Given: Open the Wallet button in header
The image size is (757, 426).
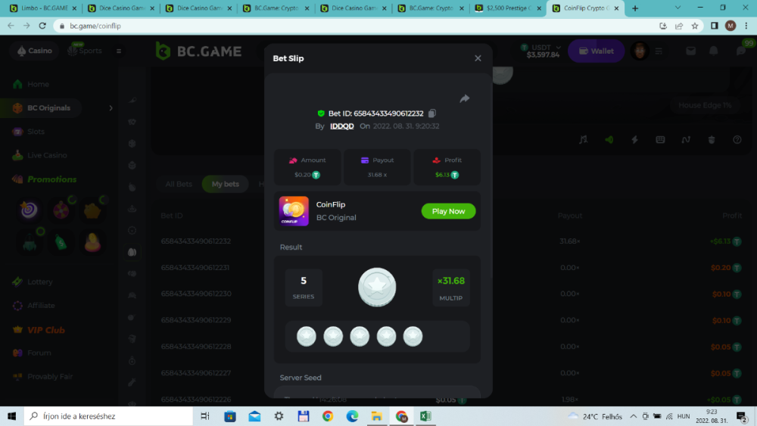Looking at the screenshot, I should point(596,51).
